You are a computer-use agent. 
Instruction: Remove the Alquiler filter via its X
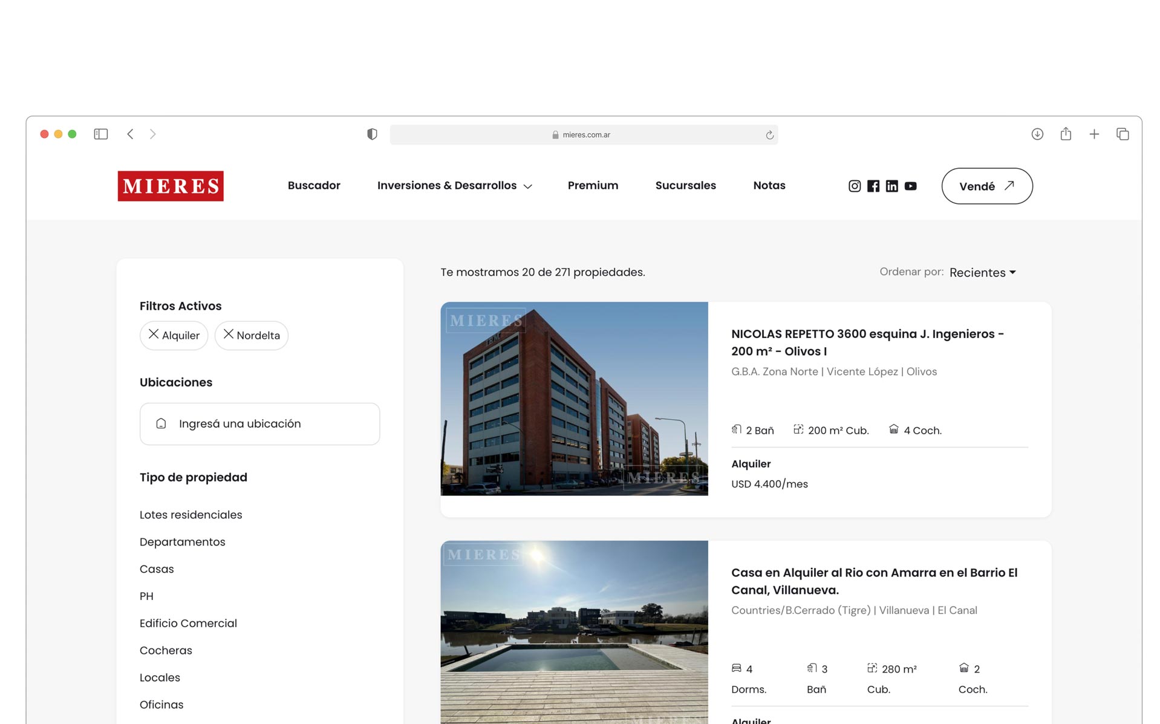click(154, 334)
